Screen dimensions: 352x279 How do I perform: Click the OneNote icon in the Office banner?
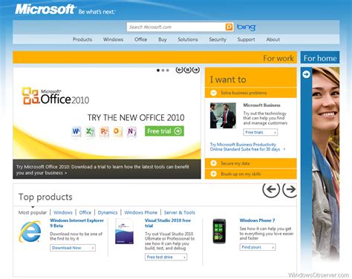click(131, 131)
